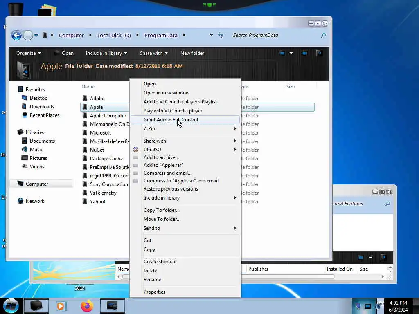Open the Videos library
This screenshot has height=314, width=419.
click(37, 166)
